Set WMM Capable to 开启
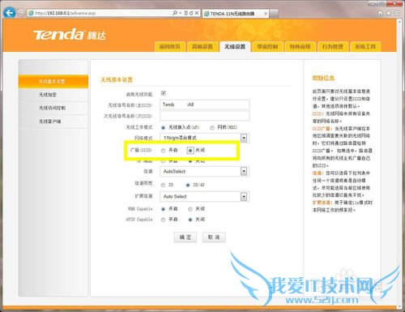405x312 pixels. pos(163,209)
